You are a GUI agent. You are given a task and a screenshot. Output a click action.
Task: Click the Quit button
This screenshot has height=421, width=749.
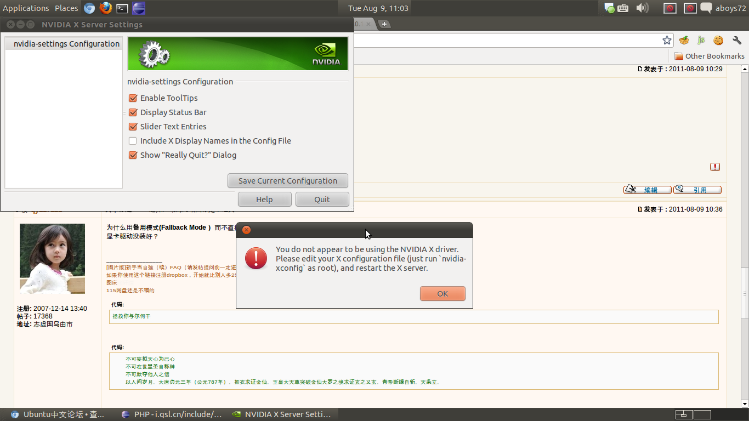[x=322, y=200]
